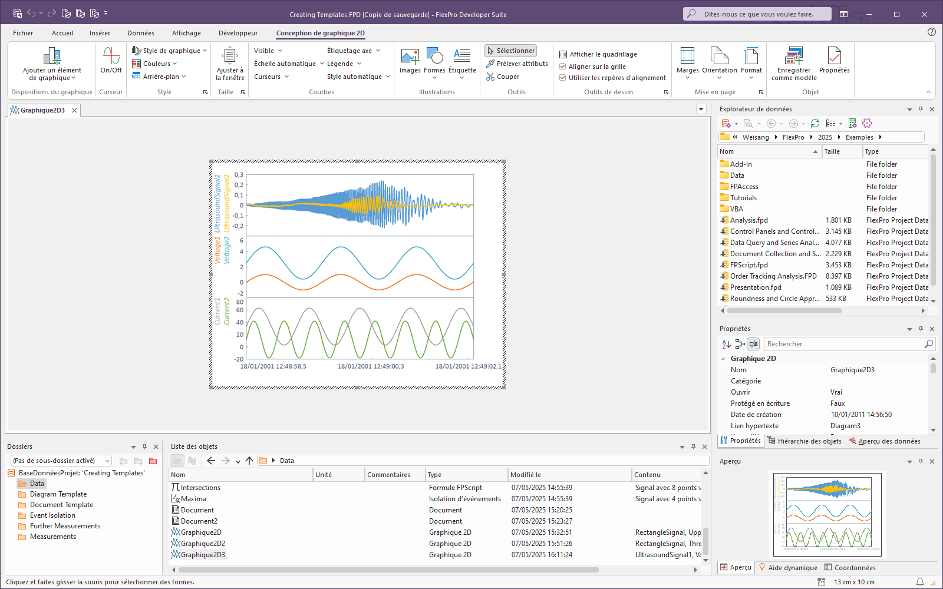Select the Event Isolation folder
Screen dimensions: 943x589
[x=52, y=515]
